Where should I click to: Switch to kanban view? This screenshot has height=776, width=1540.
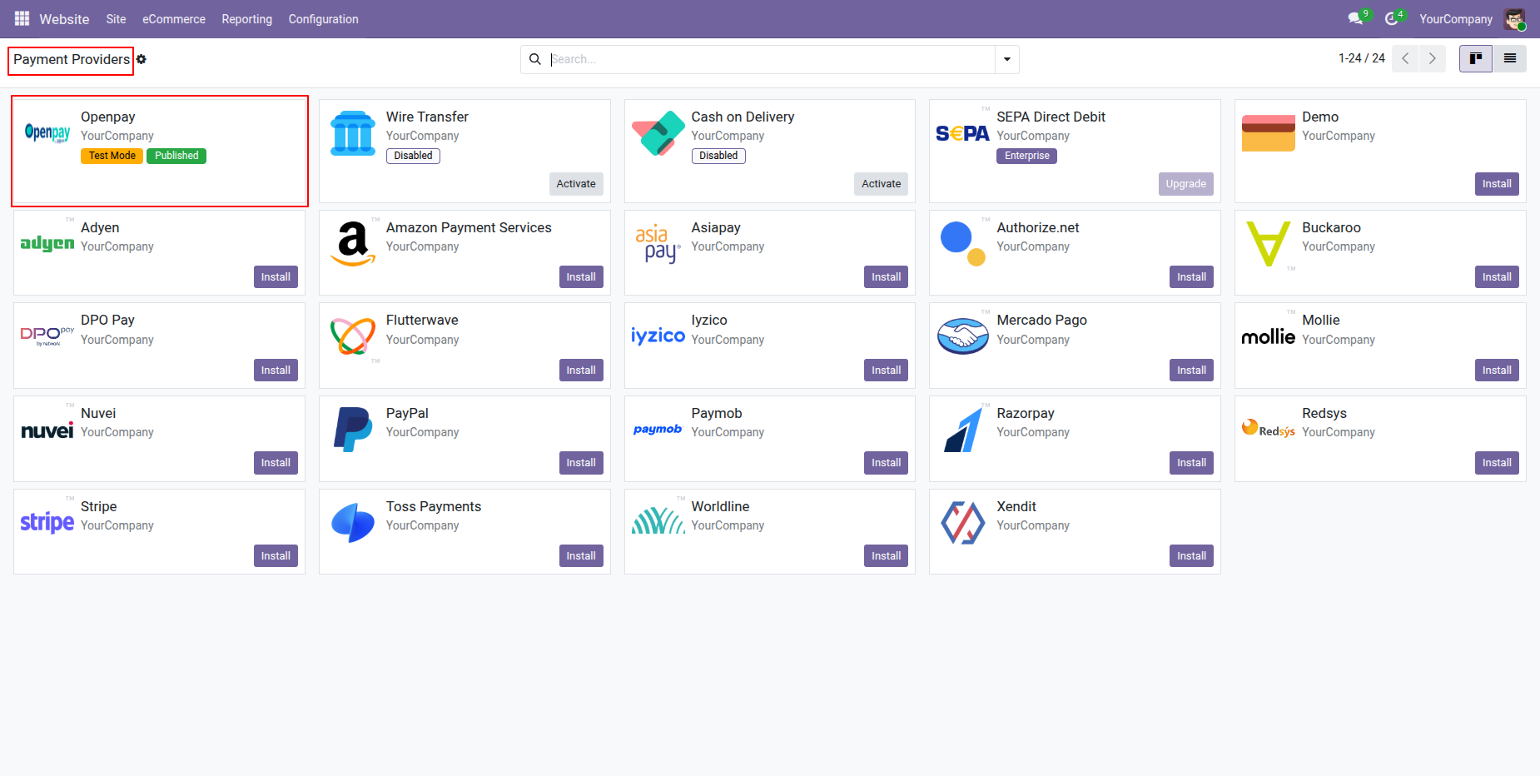[1476, 58]
